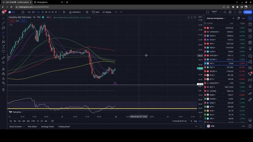
Task: Open the notifications bell icon in right sidebar
Action: pos(250,86)
